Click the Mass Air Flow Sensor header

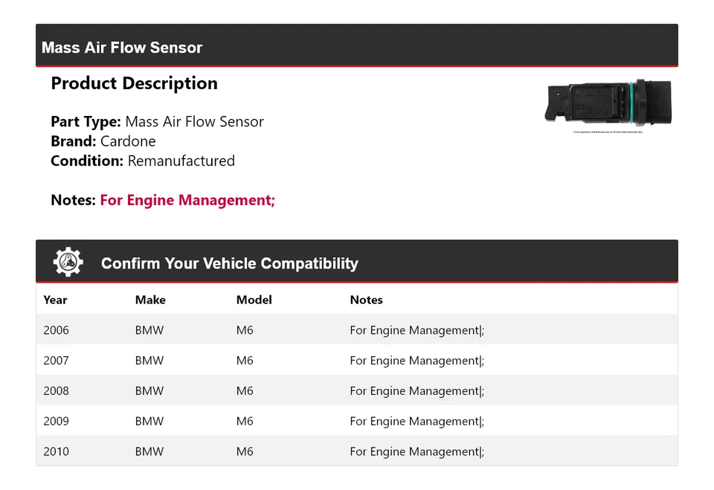click(122, 48)
